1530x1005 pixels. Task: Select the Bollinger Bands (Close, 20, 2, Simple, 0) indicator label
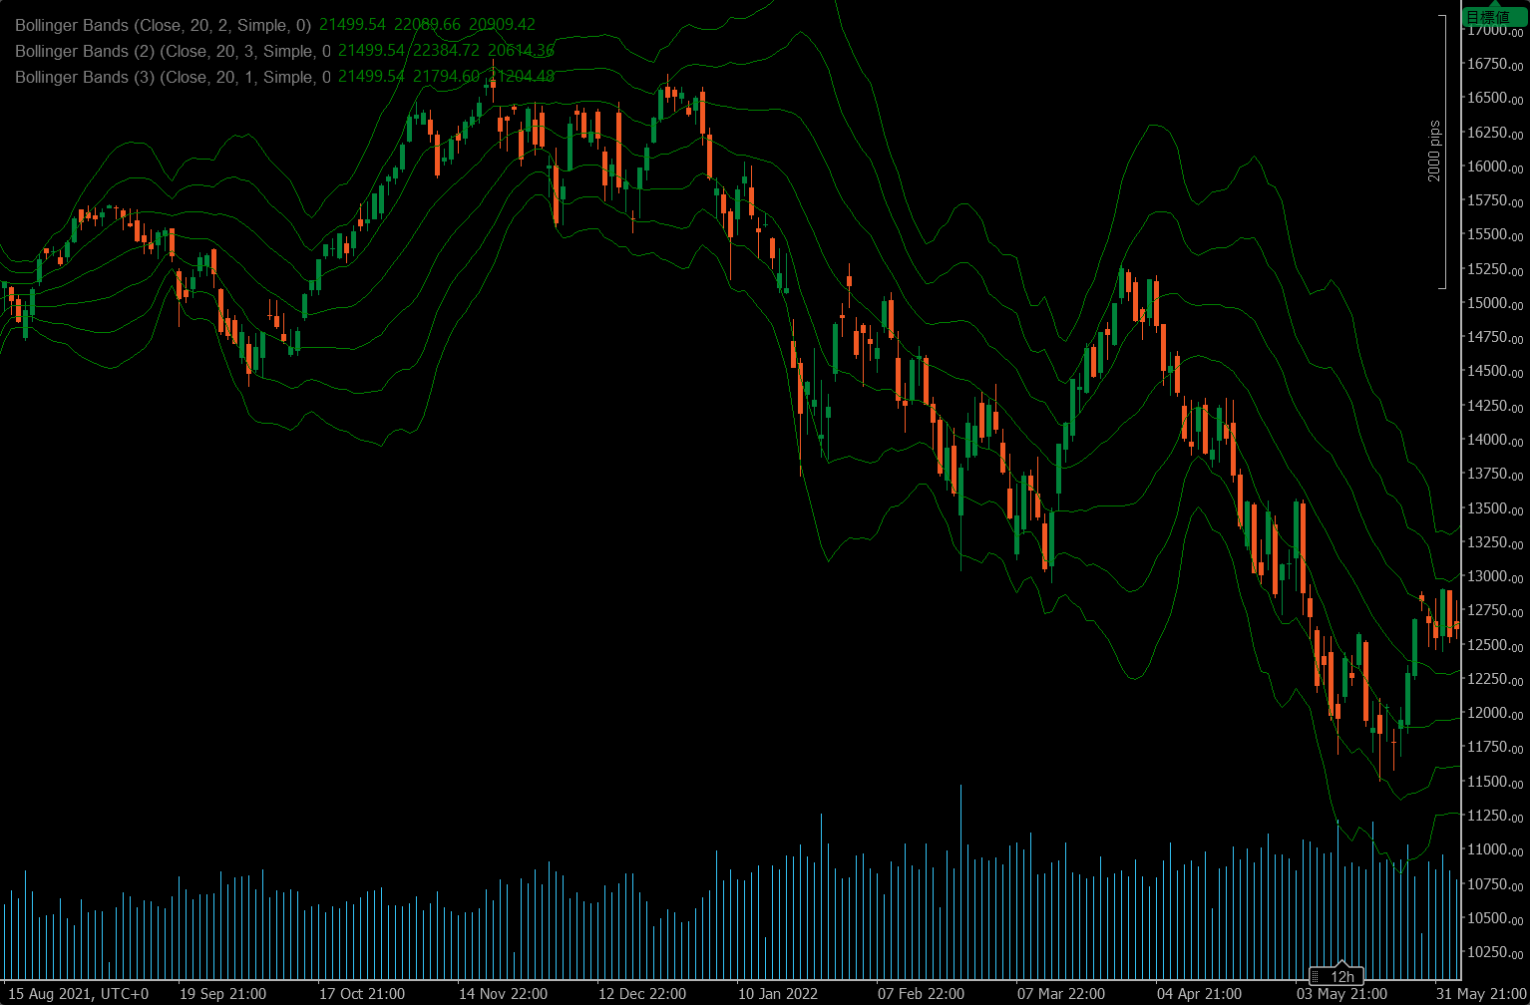pos(163,25)
